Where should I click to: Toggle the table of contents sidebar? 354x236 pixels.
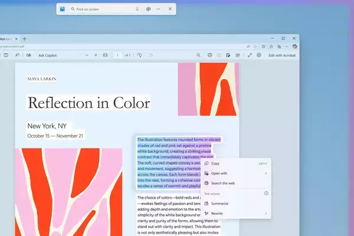point(6,55)
